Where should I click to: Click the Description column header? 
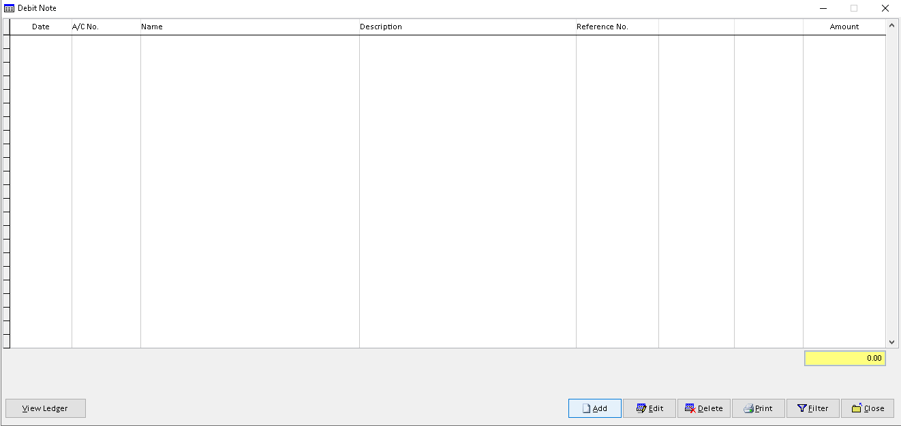468,27
